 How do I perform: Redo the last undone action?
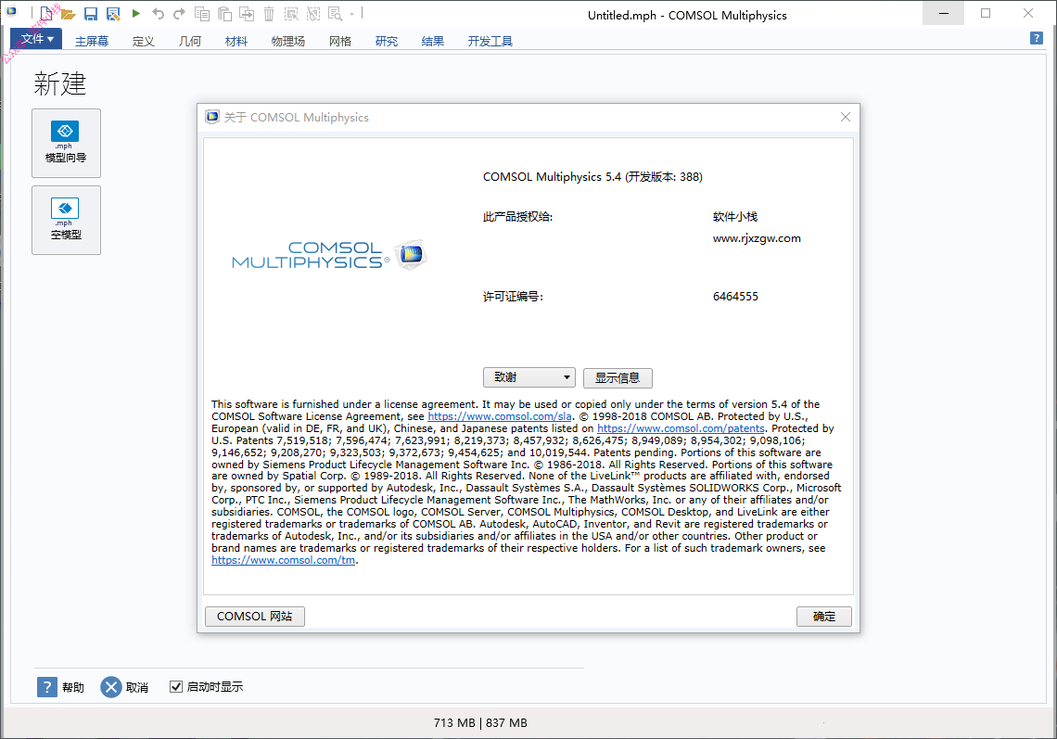pos(179,14)
